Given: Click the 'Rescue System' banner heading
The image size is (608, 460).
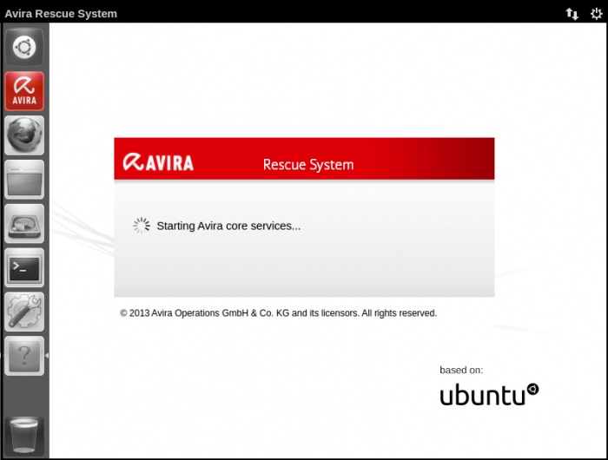Looking at the screenshot, I should point(308,165).
